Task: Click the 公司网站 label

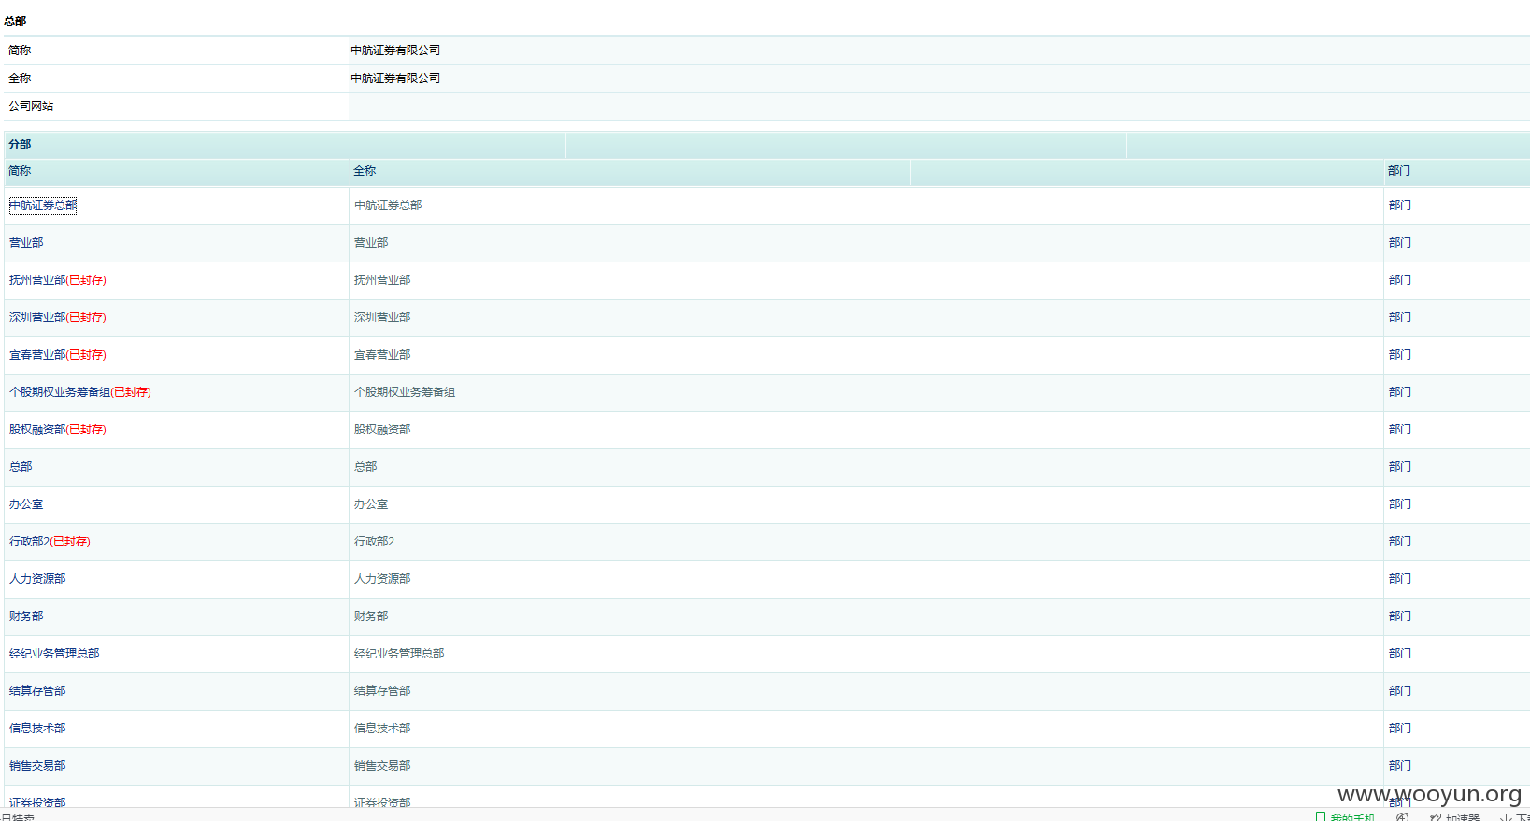Action: [31, 106]
